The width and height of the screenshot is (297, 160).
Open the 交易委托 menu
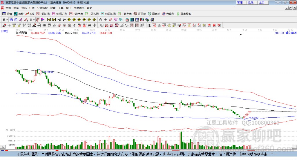(79, 8)
